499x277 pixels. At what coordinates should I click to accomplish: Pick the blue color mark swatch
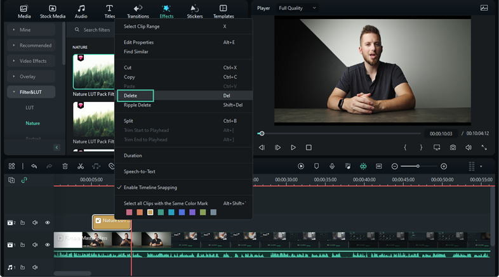(182, 212)
